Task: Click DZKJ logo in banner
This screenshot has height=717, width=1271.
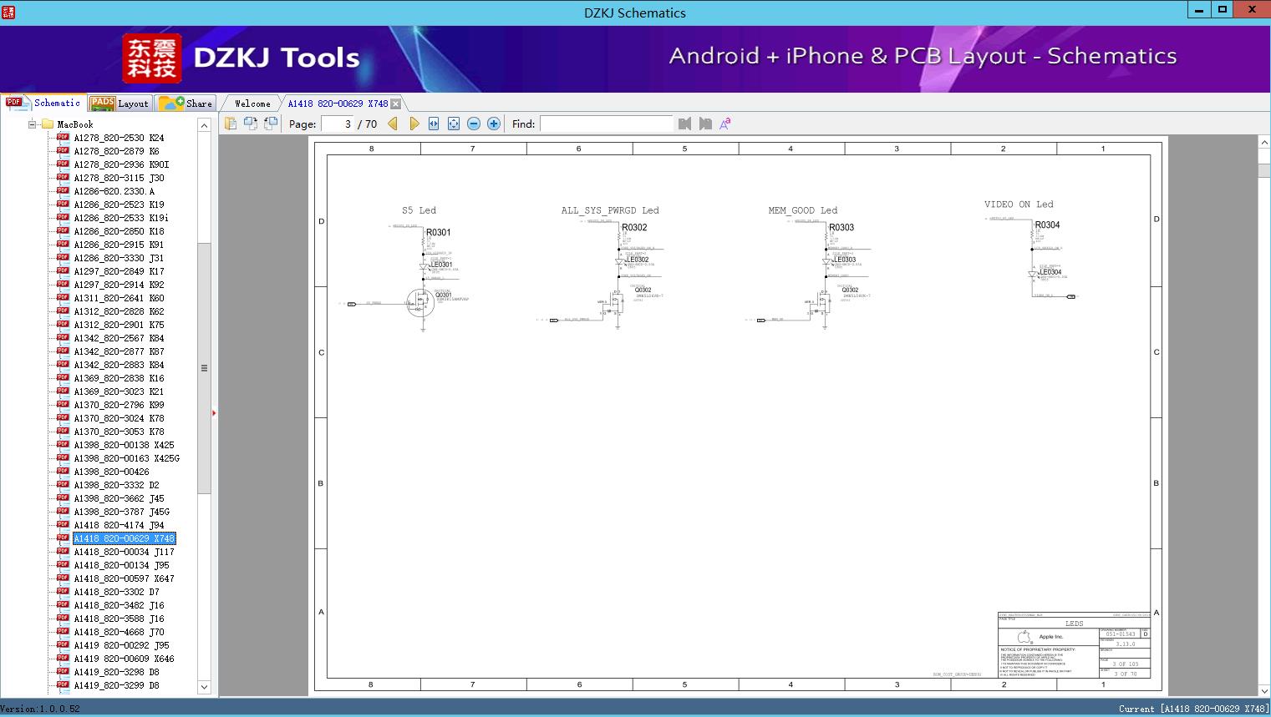Action: pos(152,58)
